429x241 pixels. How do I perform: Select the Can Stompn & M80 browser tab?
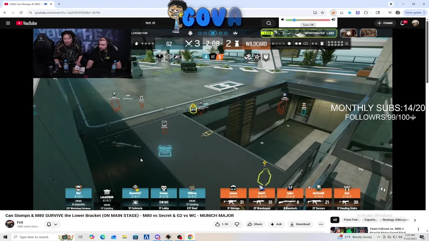pos(28,4)
